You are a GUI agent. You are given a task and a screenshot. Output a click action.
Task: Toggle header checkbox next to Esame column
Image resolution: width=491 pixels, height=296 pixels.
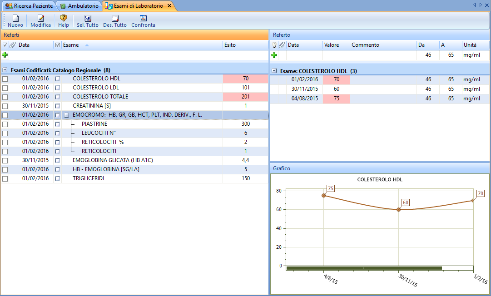pyautogui.click(x=58, y=45)
